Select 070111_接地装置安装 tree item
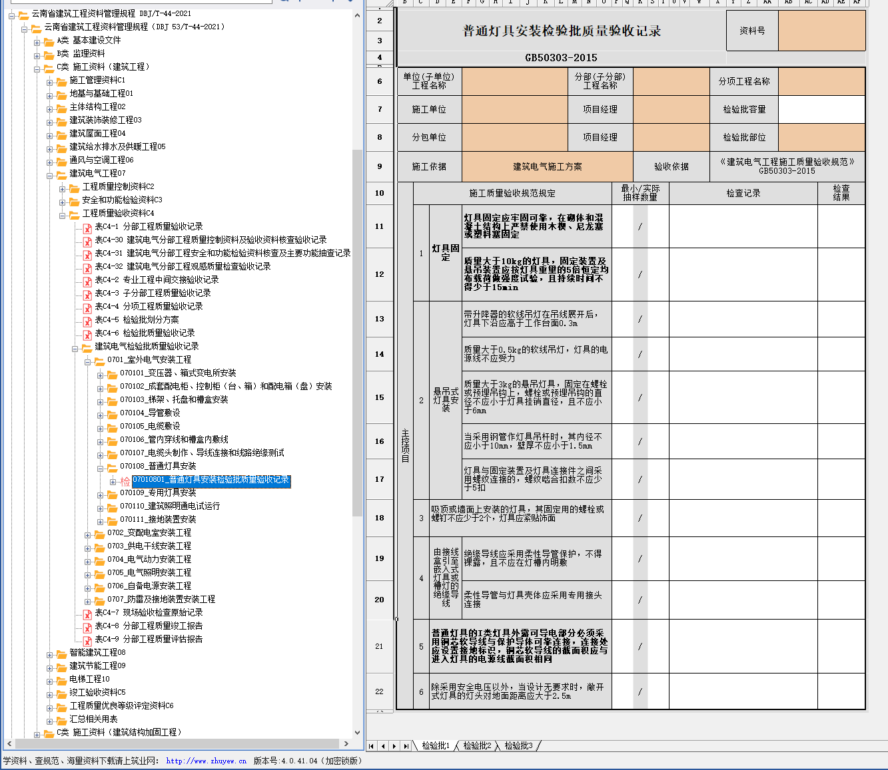This screenshot has height=770, width=888. click(158, 520)
